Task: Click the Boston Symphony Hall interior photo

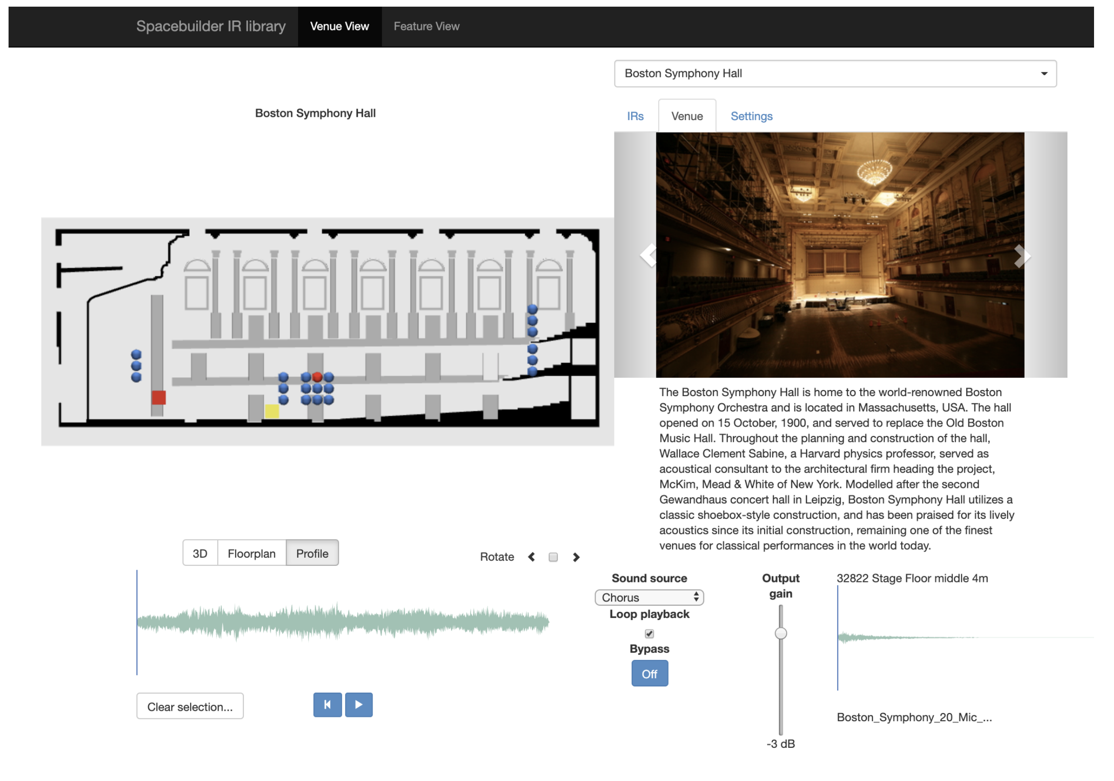Action: tap(840, 255)
